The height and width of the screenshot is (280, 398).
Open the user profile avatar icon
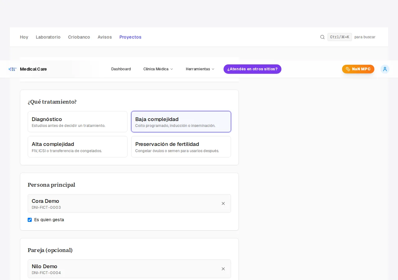pyautogui.click(x=385, y=69)
